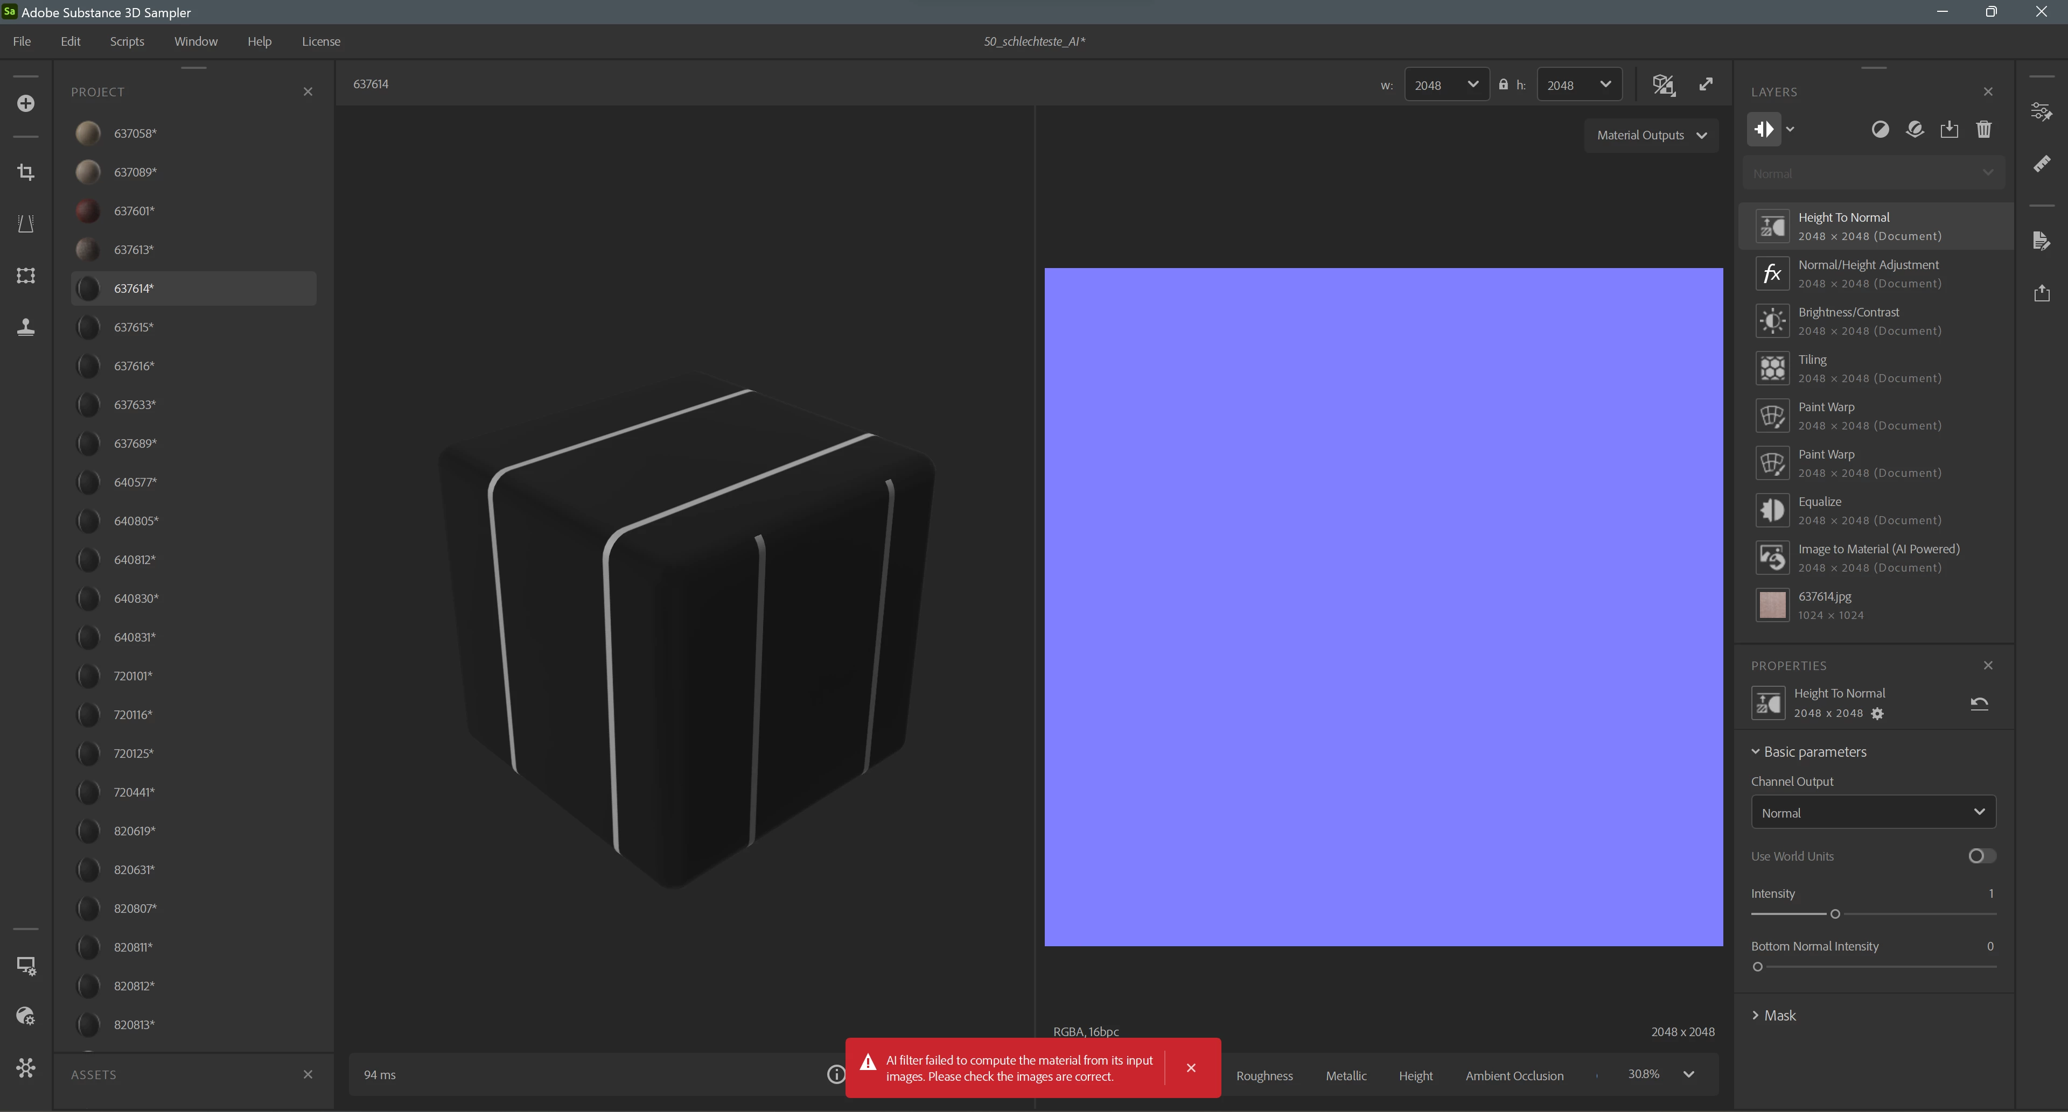Open the Share export icon in right sidebar
This screenshot has width=2068, height=1112.
(2042, 293)
